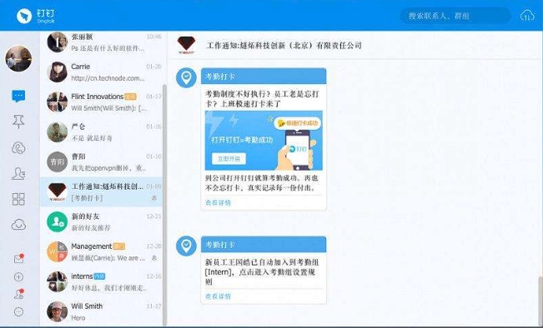543x328 pixels.
Task: Click the second 考勤打卡 location icon
Action: coord(186,246)
